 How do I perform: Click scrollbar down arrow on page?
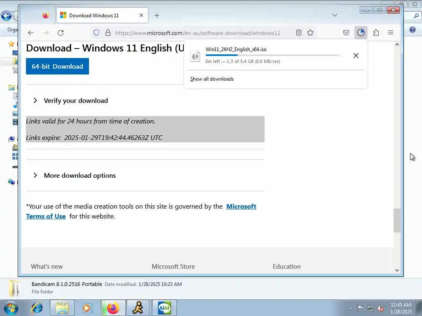[397, 270]
